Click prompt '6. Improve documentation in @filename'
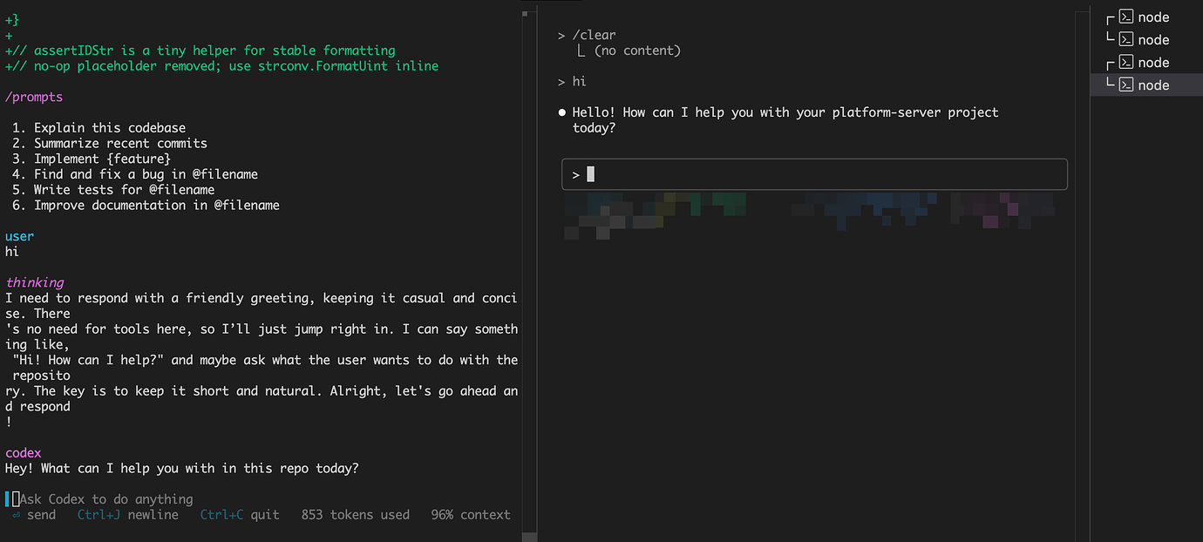Image resolution: width=1203 pixels, height=542 pixels. tap(146, 205)
